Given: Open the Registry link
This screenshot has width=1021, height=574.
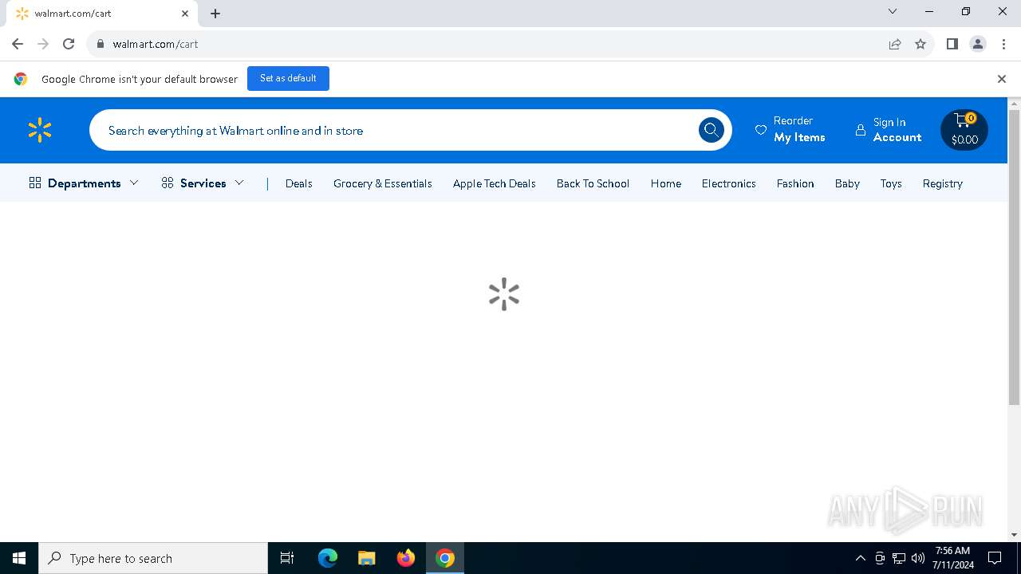Looking at the screenshot, I should [x=943, y=183].
